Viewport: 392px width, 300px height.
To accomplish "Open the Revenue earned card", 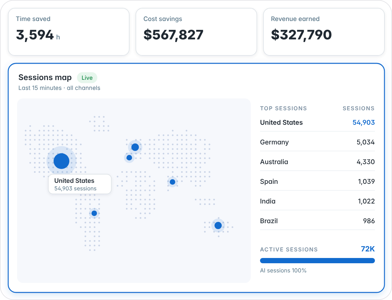I will click(324, 32).
